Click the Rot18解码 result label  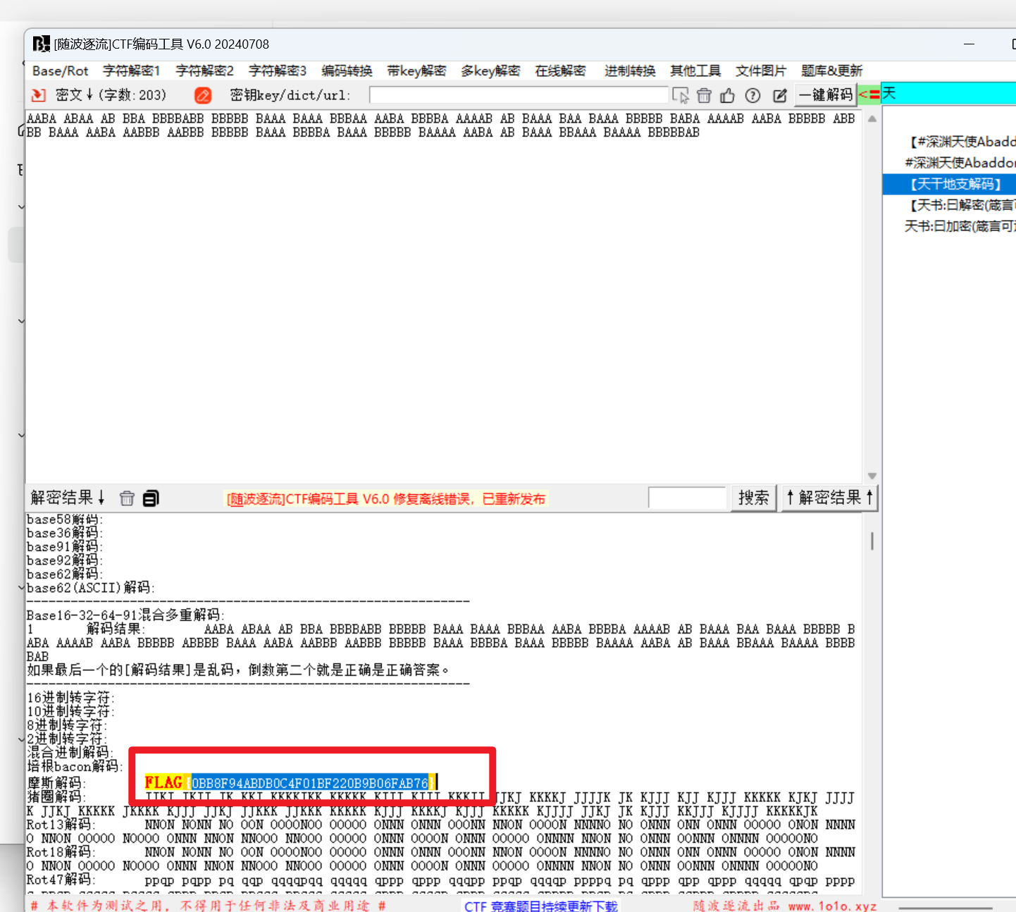click(61, 852)
